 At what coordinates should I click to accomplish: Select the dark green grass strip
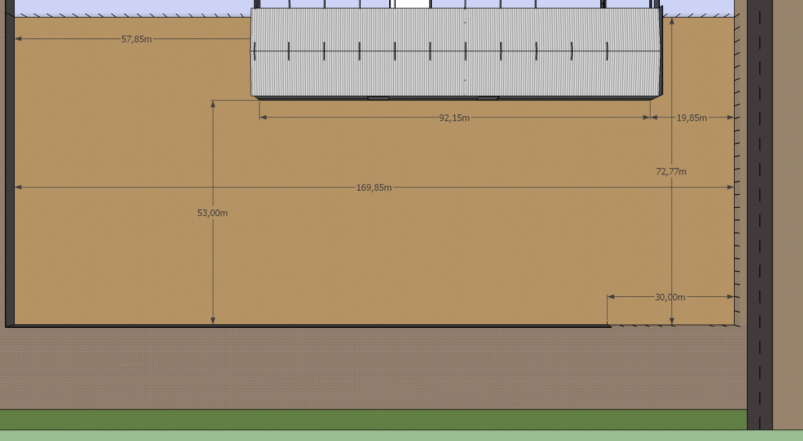pyautogui.click(x=373, y=419)
